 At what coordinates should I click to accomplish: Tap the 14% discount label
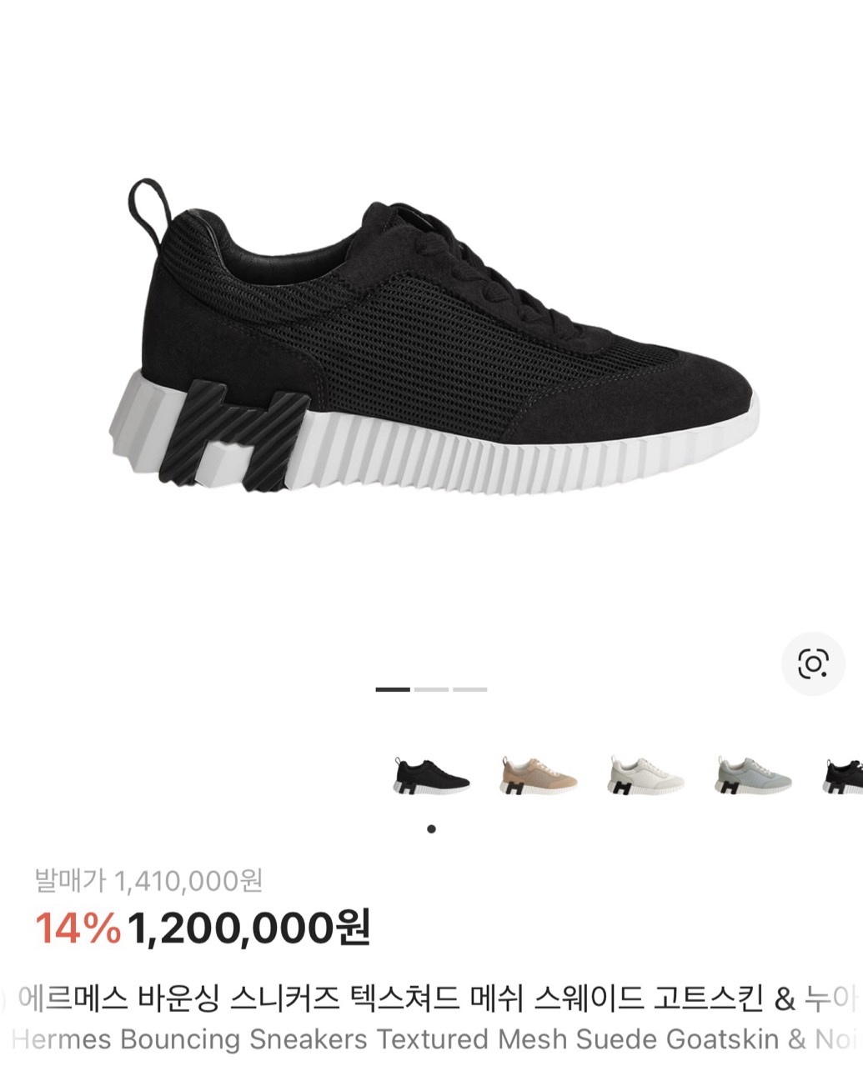78,928
